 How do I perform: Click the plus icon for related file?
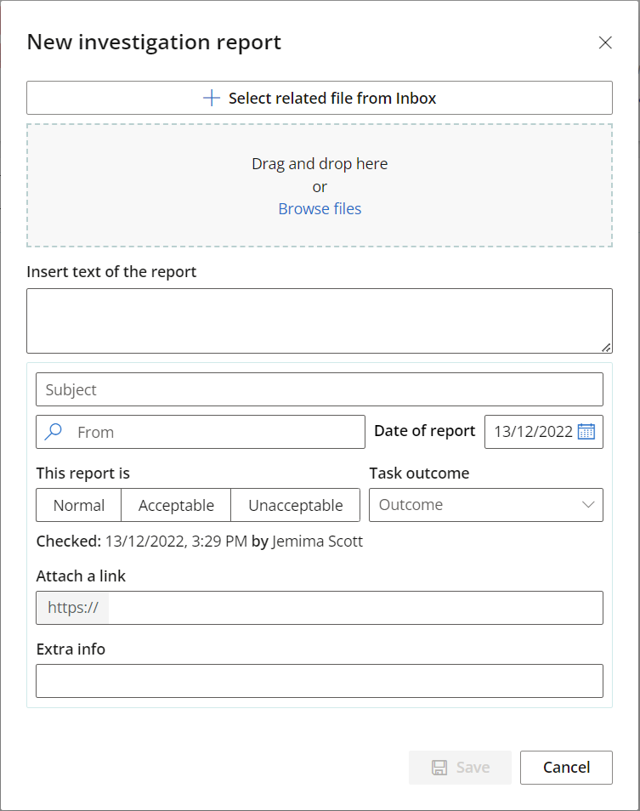(212, 98)
